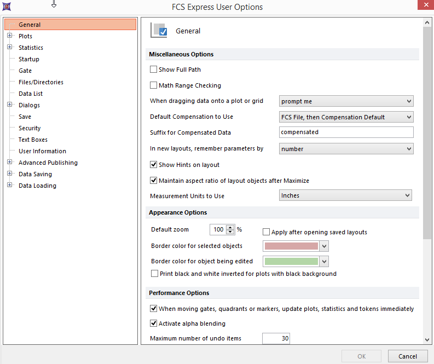Open the dragging data onto plot dropdown
The width and height of the screenshot is (434, 364).
[x=346, y=101]
